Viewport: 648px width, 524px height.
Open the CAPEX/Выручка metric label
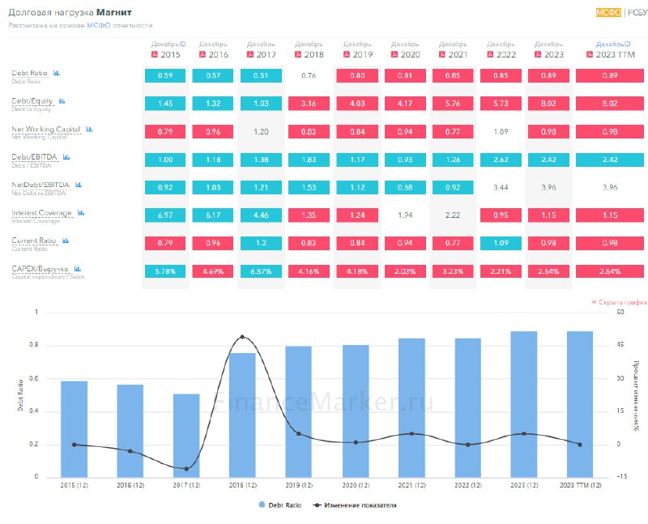[40, 269]
